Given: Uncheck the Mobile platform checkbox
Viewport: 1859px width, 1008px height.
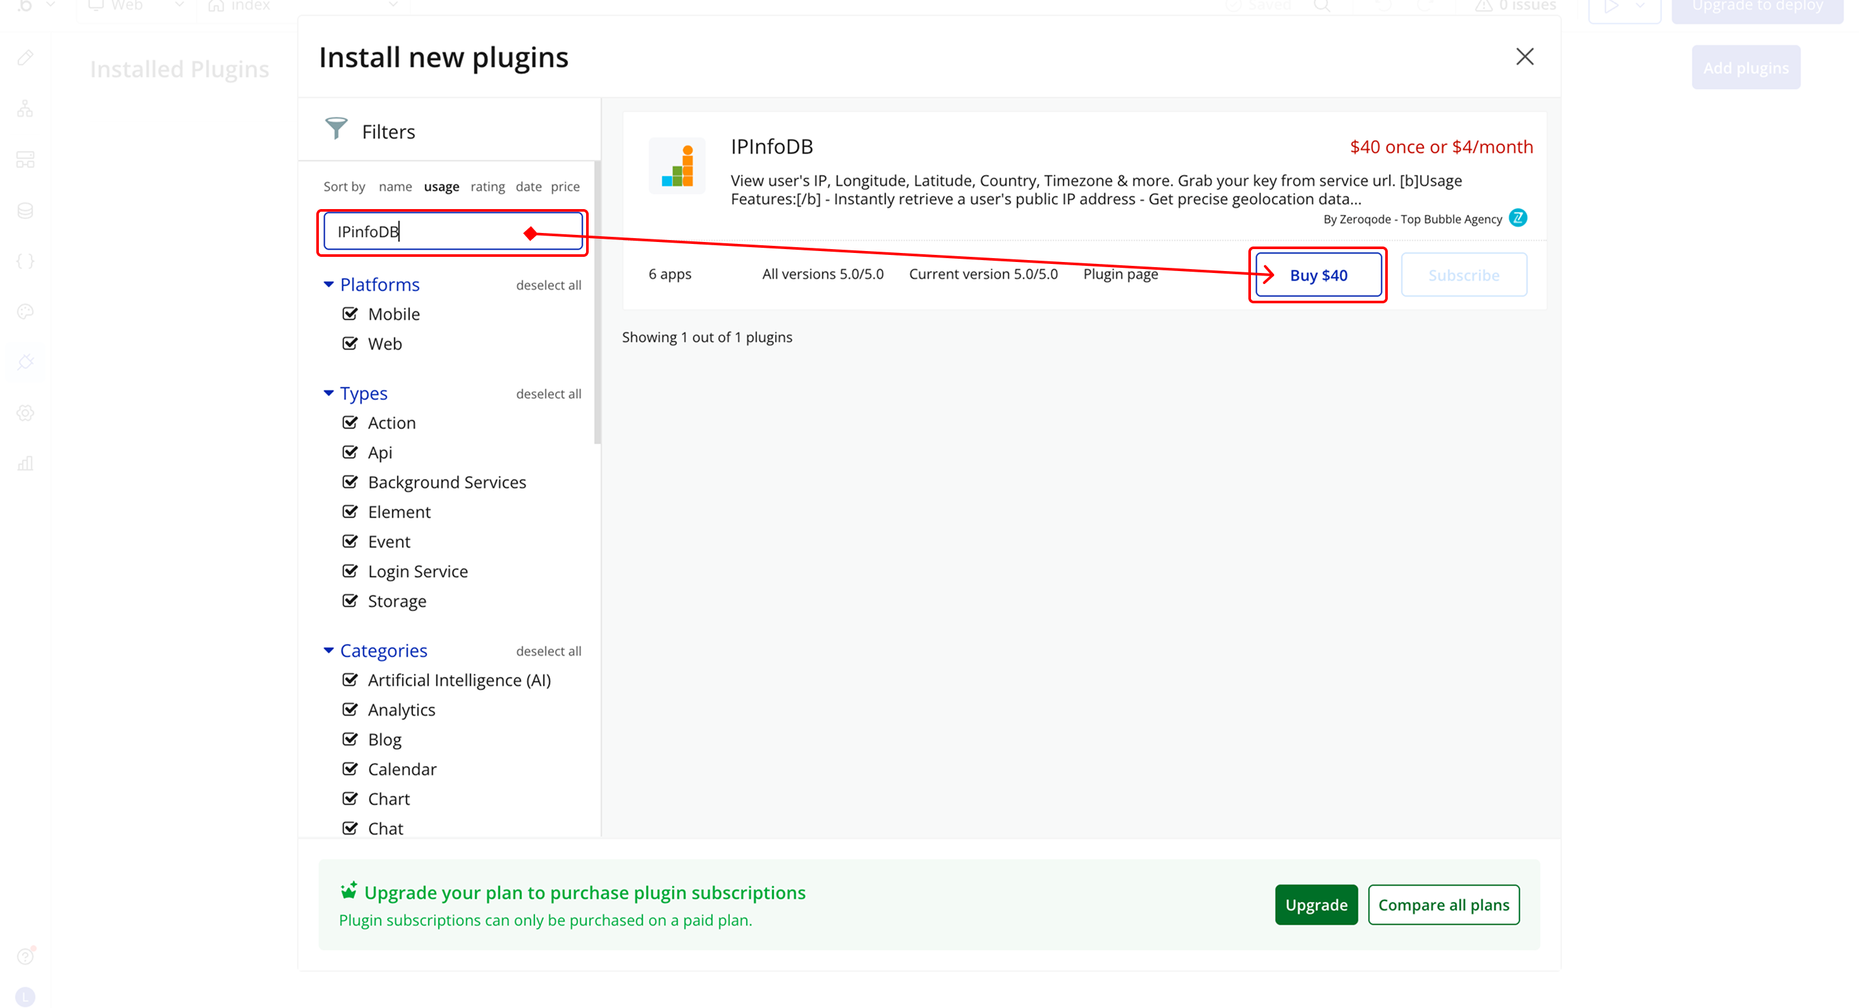Looking at the screenshot, I should point(350,314).
